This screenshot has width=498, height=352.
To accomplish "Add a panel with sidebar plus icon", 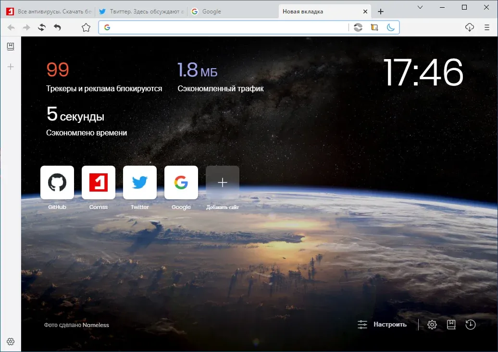I will 11,67.
